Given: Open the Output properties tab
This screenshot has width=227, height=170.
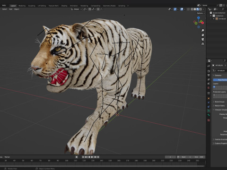Looking at the screenshot, I should (x=209, y=76).
